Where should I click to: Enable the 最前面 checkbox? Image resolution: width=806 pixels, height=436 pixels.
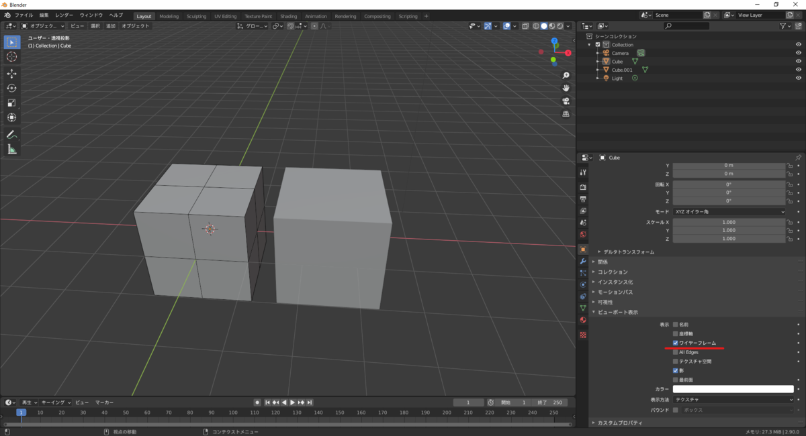[x=675, y=380]
